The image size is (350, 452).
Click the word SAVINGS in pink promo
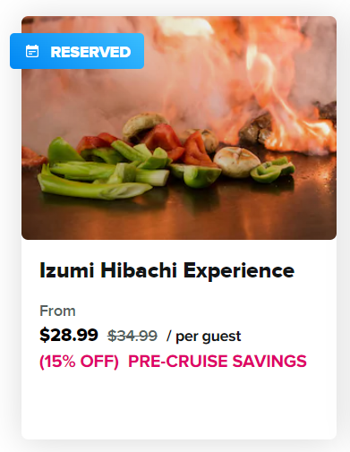[269, 362]
